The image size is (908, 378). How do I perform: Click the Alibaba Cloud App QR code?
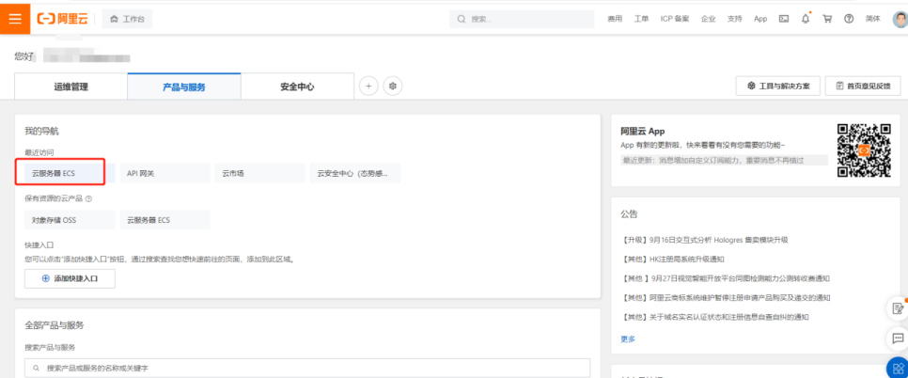click(864, 150)
